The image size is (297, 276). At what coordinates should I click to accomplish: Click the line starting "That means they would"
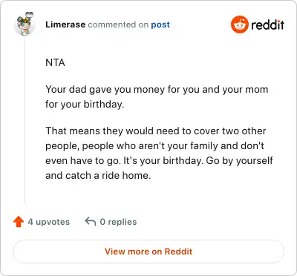(x=156, y=131)
